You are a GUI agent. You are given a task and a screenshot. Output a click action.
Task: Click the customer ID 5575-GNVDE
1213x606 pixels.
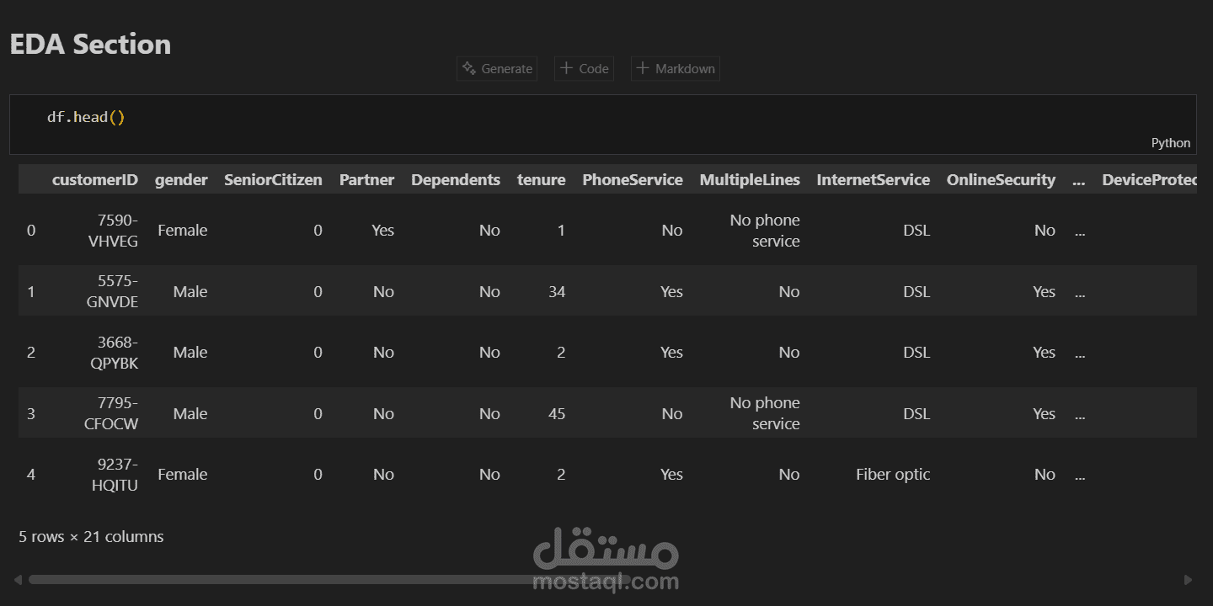[x=111, y=291]
